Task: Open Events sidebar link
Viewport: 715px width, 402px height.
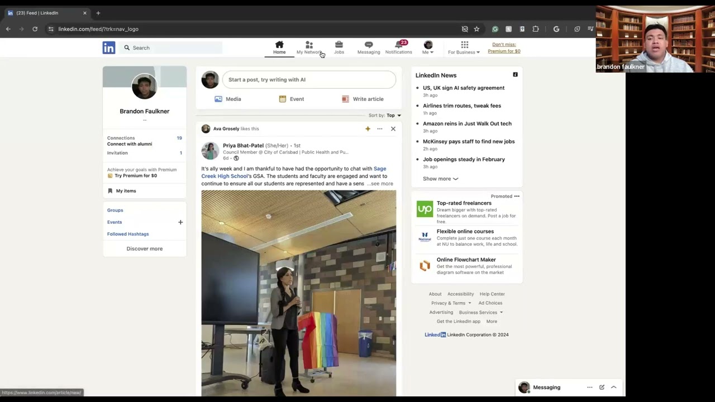Action: [115, 222]
